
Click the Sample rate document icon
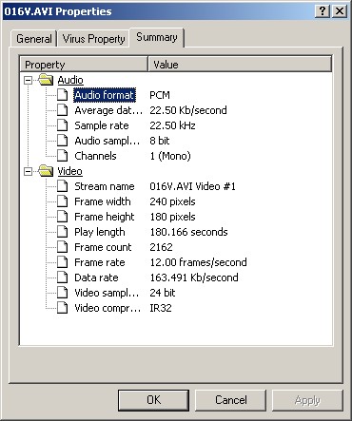(63, 125)
